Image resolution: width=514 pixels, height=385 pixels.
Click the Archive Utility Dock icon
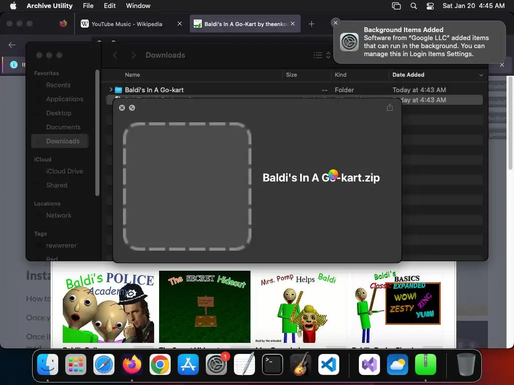[x=426, y=364]
